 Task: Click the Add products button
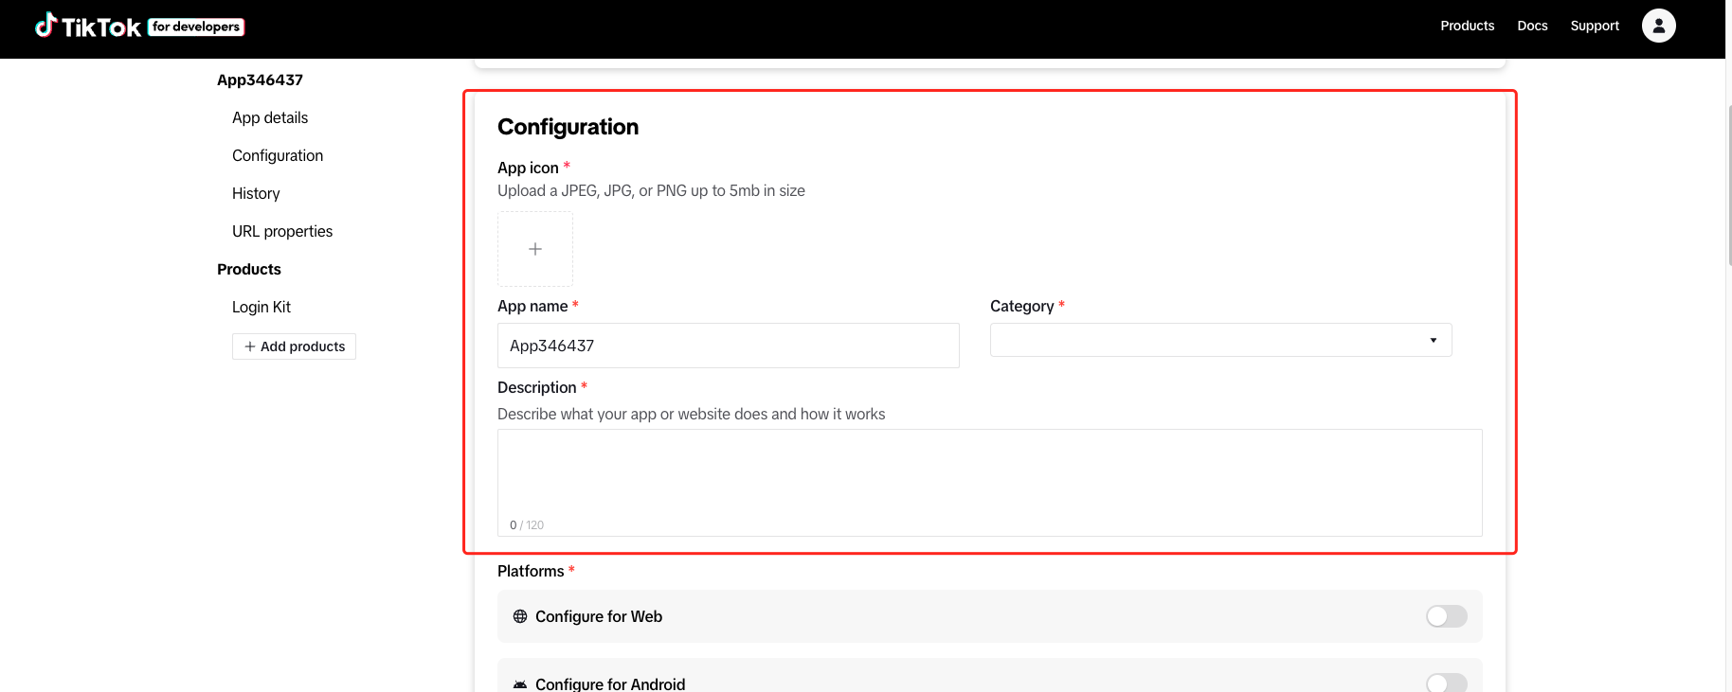[x=294, y=346]
